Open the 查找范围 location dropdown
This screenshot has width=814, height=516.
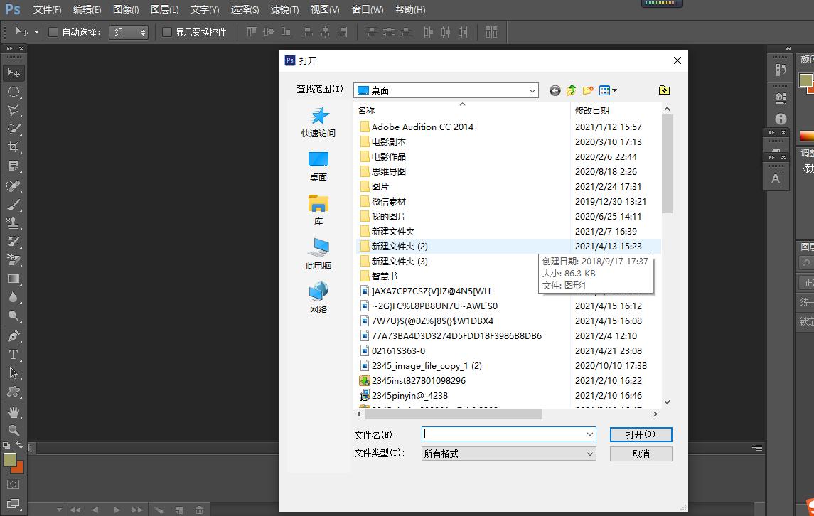pyautogui.click(x=533, y=90)
